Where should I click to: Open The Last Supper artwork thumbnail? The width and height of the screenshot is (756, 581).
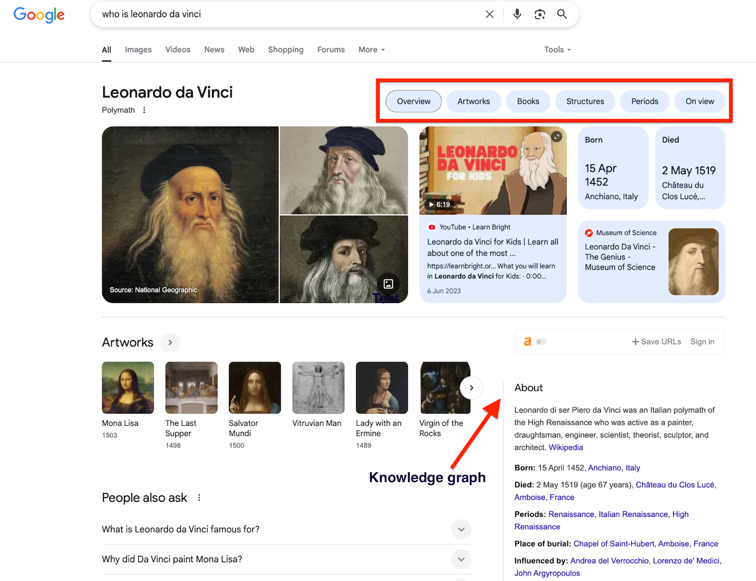191,388
